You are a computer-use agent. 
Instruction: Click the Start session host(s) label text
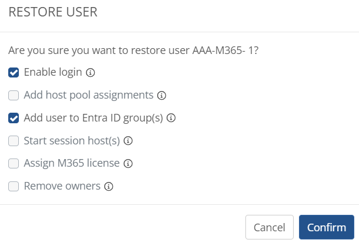[x=72, y=141]
